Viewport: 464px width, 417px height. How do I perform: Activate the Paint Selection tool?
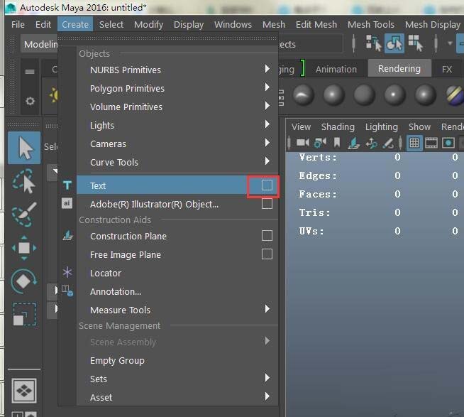[x=24, y=215]
